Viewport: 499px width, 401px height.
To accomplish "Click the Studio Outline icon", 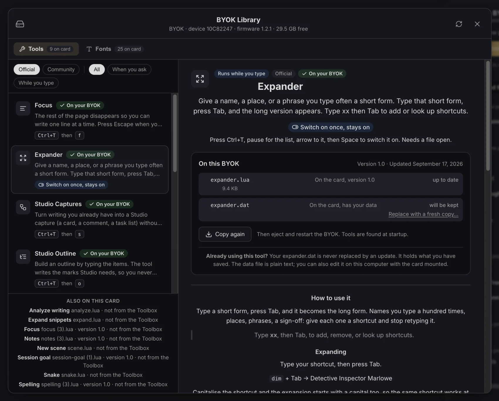I will pos(23,257).
